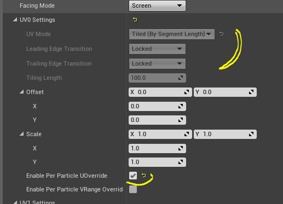Open Trailing Edge Transition dropdown

pyautogui.click(x=157, y=63)
